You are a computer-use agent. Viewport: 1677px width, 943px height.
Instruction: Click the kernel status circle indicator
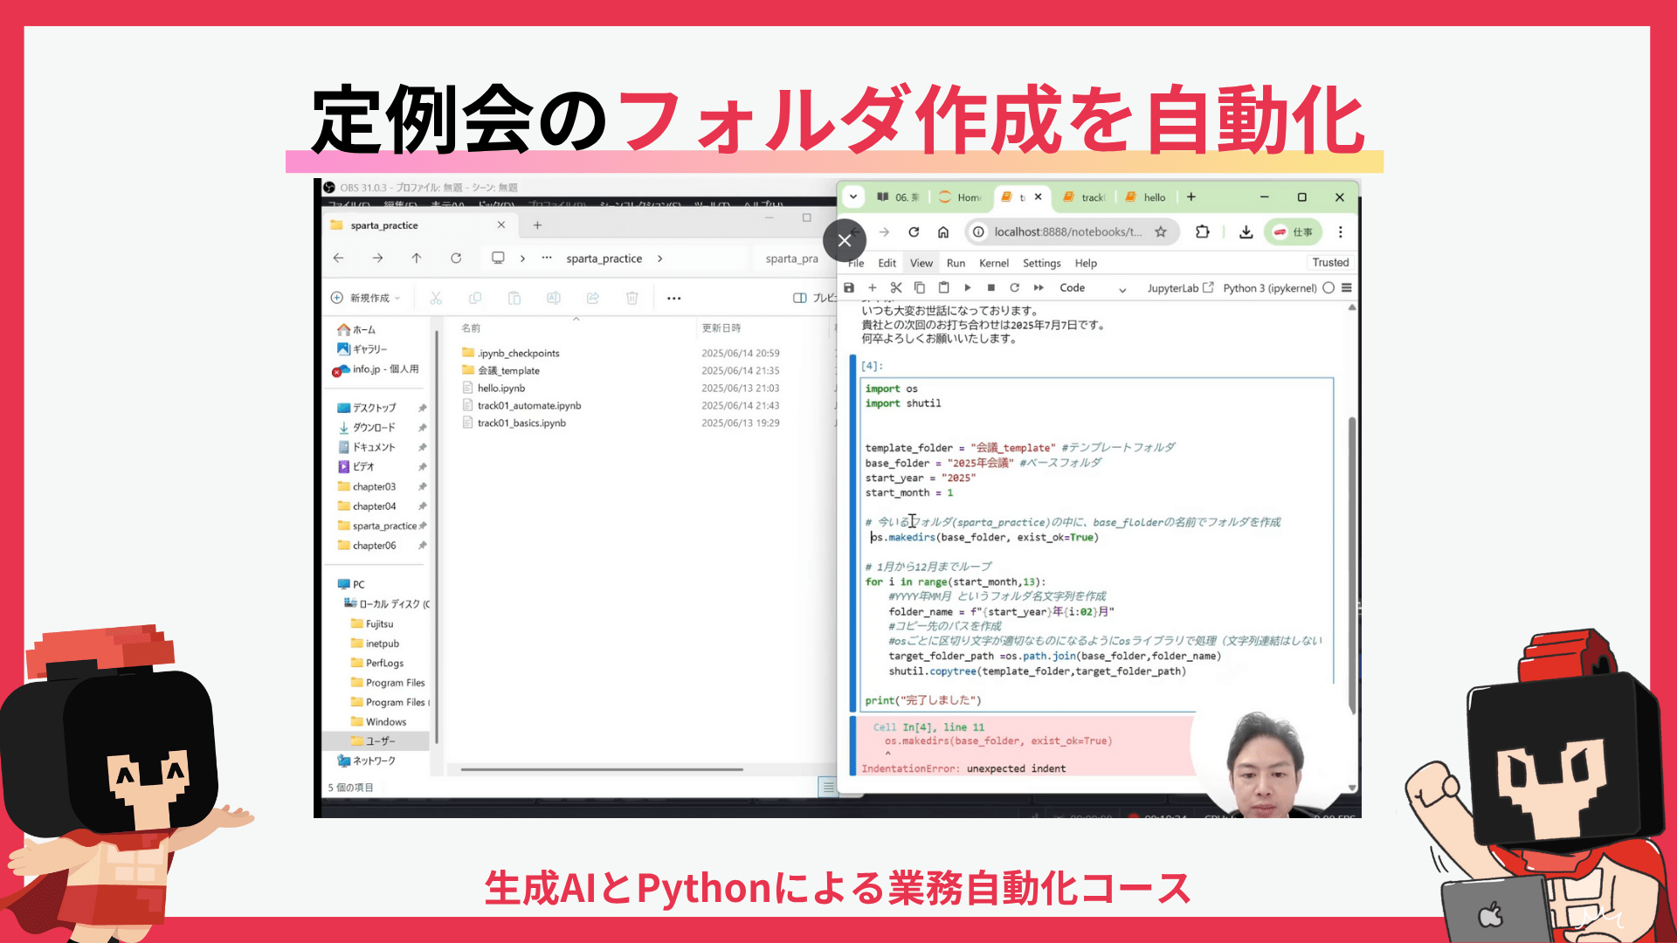tap(1328, 288)
